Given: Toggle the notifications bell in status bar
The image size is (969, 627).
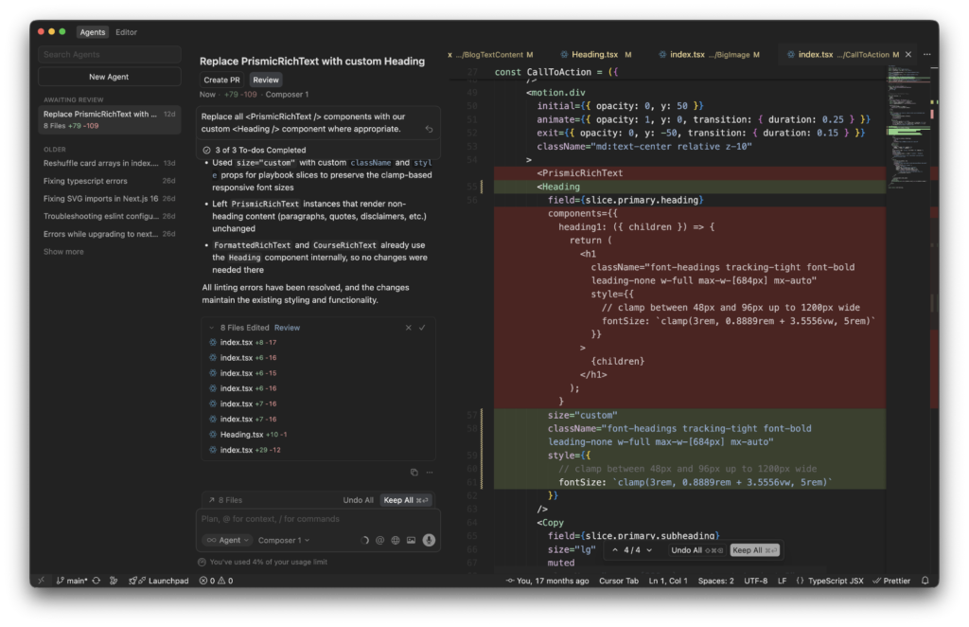Looking at the screenshot, I should 925,580.
